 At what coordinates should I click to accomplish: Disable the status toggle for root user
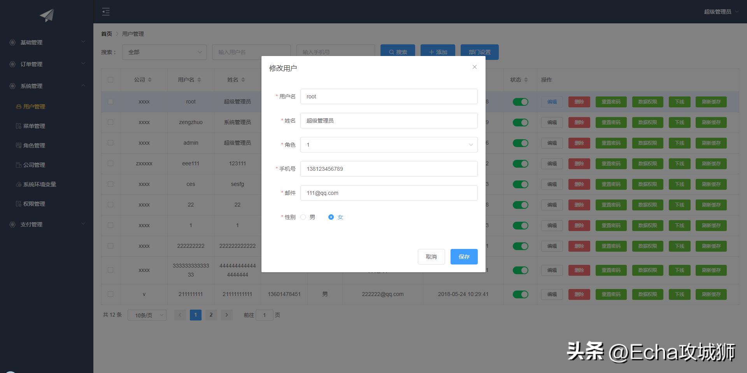pos(520,102)
